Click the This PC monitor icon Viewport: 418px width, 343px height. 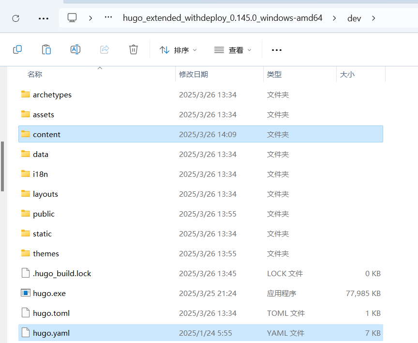point(72,18)
